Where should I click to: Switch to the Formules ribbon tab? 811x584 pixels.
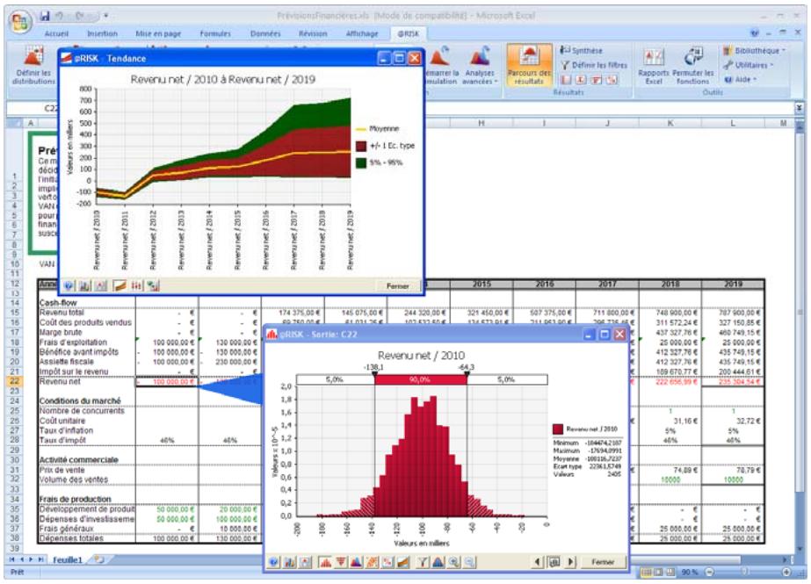coord(214,33)
